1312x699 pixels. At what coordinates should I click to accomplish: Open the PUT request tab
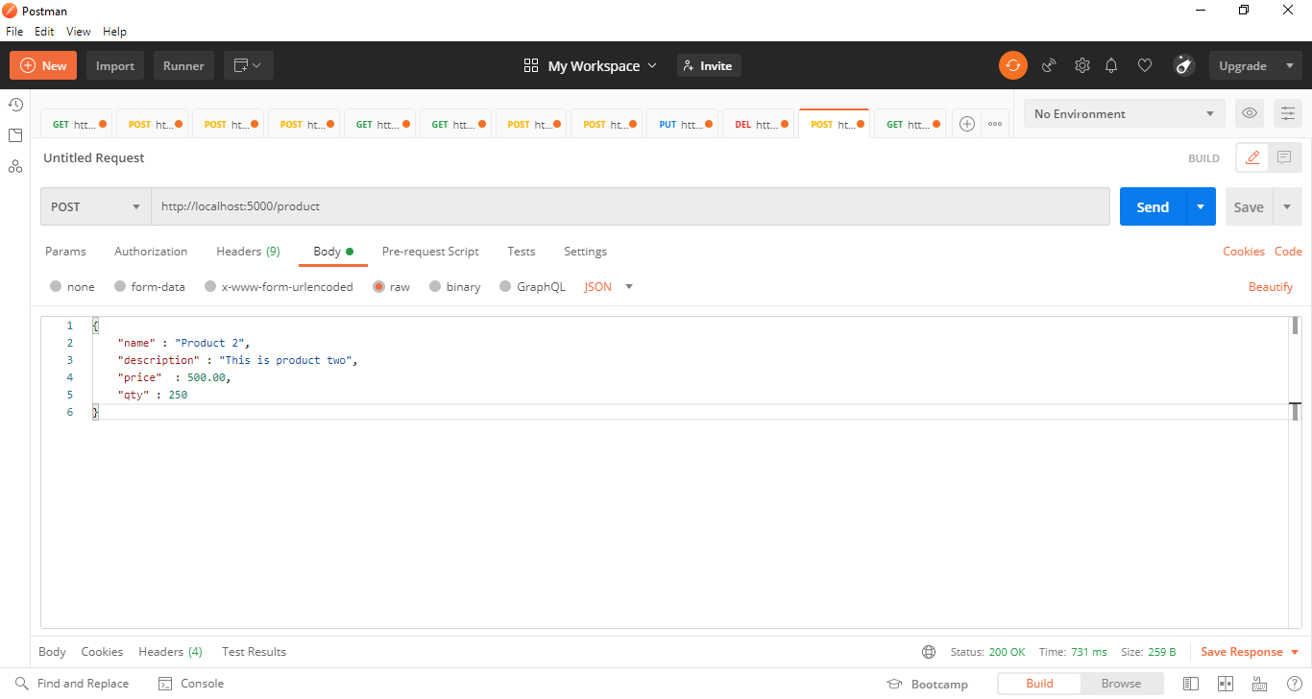click(x=682, y=124)
